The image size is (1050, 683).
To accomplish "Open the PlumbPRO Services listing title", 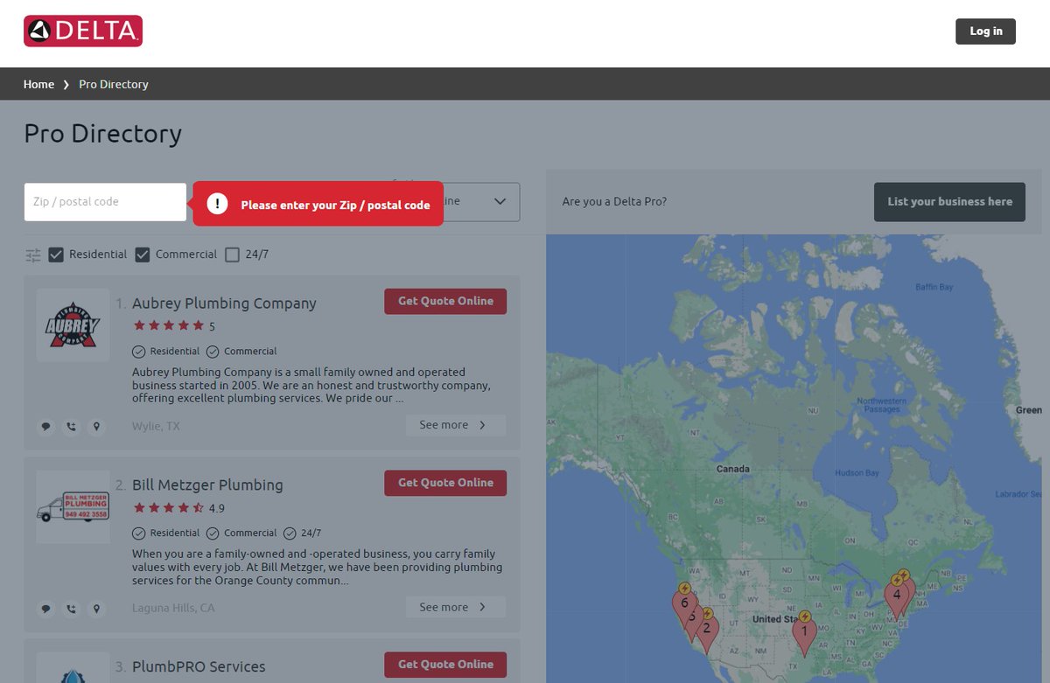I will (199, 667).
